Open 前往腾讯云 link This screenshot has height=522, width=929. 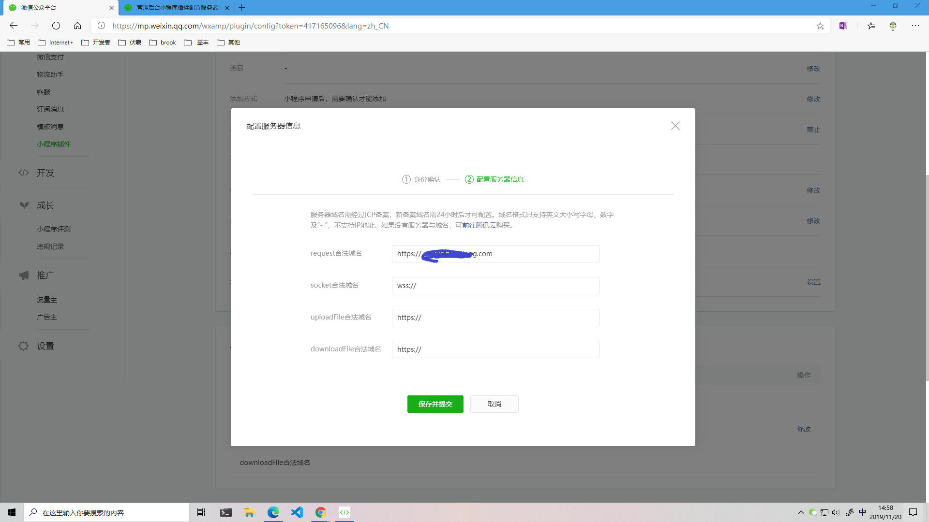click(479, 225)
